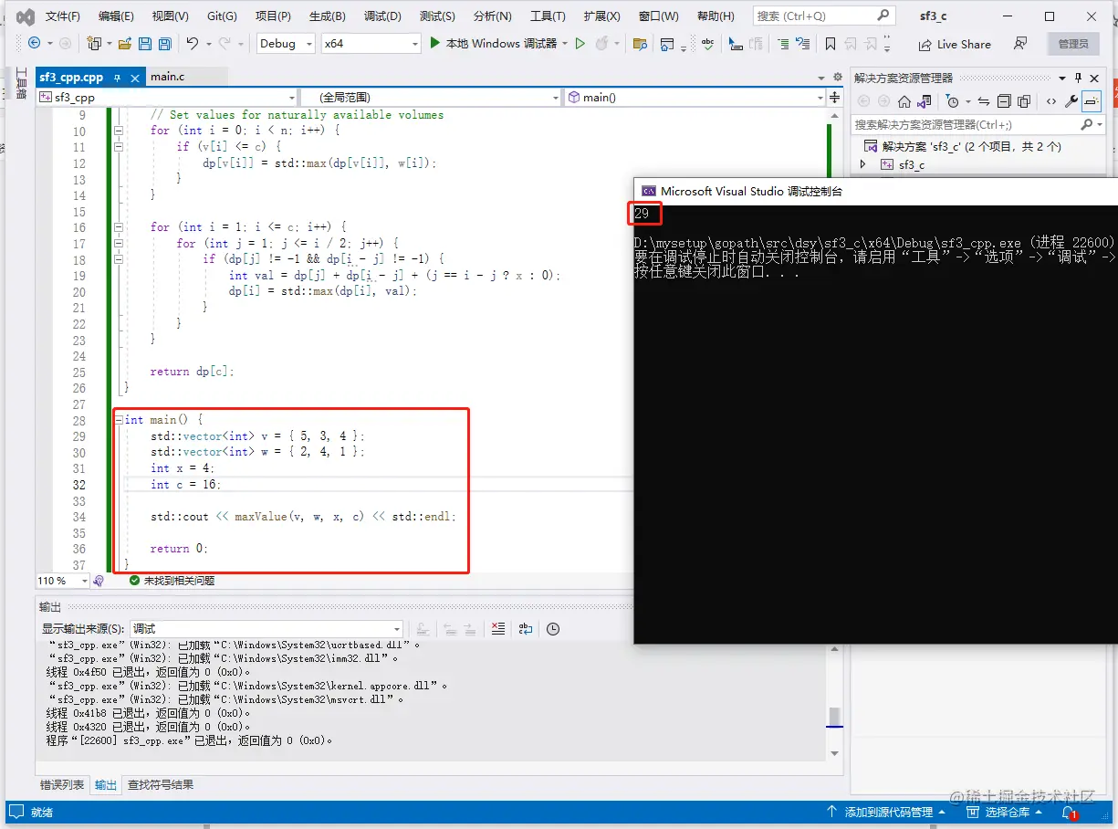Pin toggle on sf3_cpp.cpp tab
The height and width of the screenshot is (829, 1118).
coord(117,78)
